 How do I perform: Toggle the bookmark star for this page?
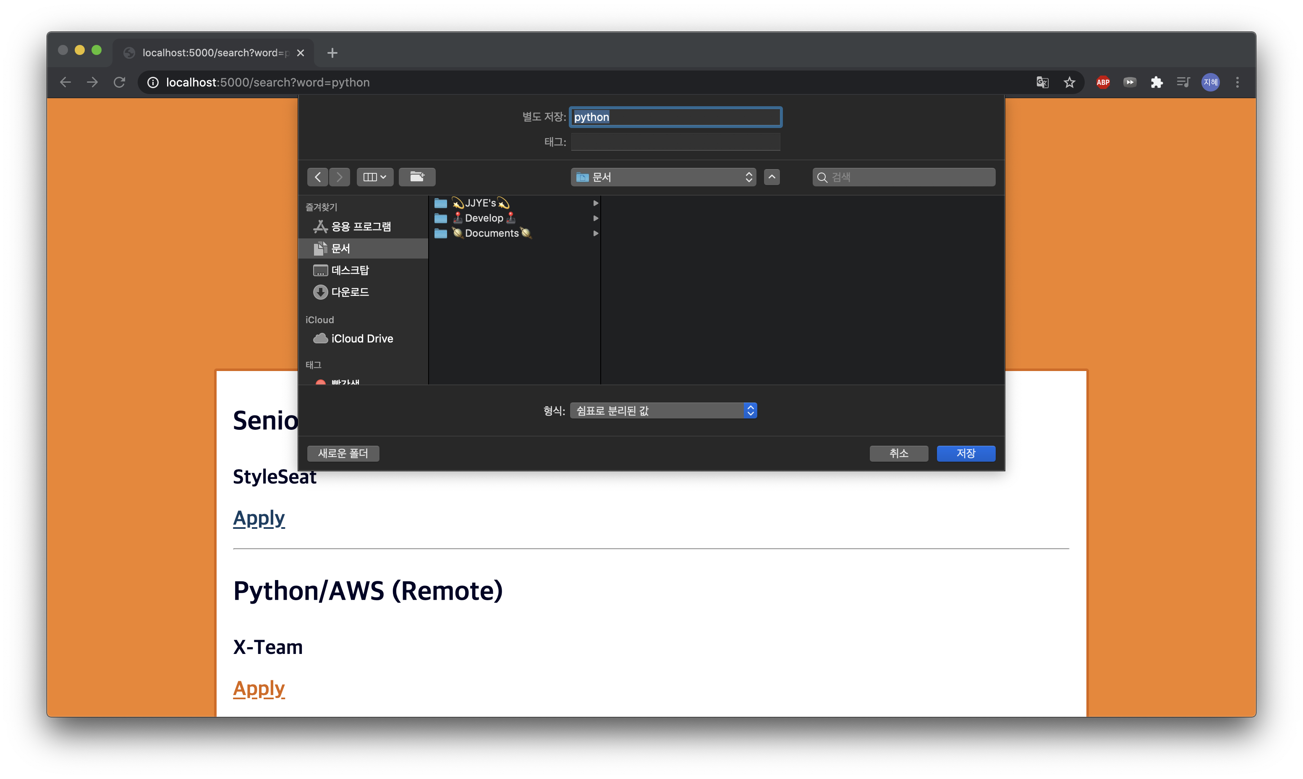[1070, 82]
